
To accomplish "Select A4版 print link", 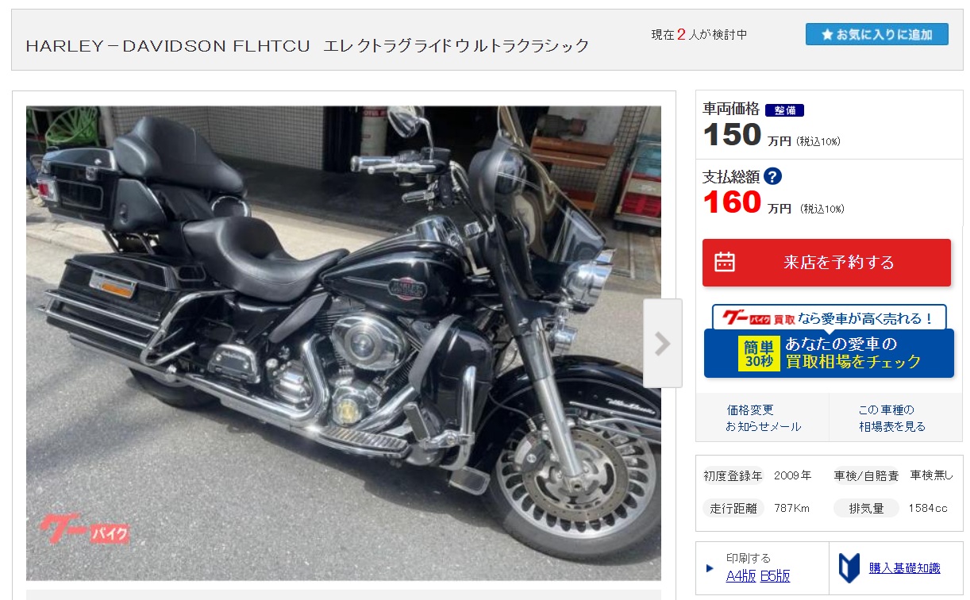I will pos(741,576).
